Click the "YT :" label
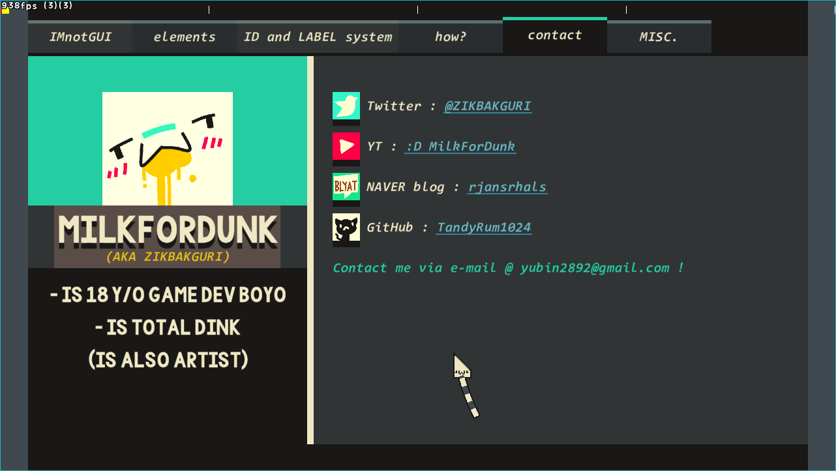 point(381,147)
